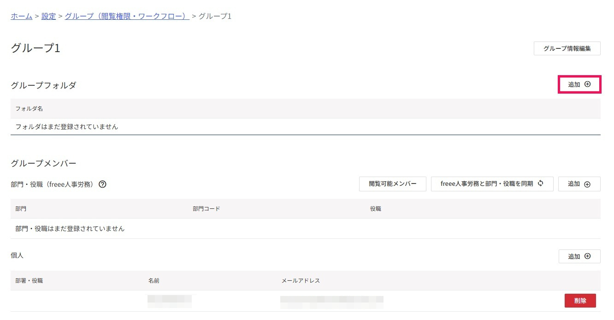This screenshot has height=320, width=614.
Task: Click freee人事労務と部門・役職を同期 button
Action: [x=492, y=184]
